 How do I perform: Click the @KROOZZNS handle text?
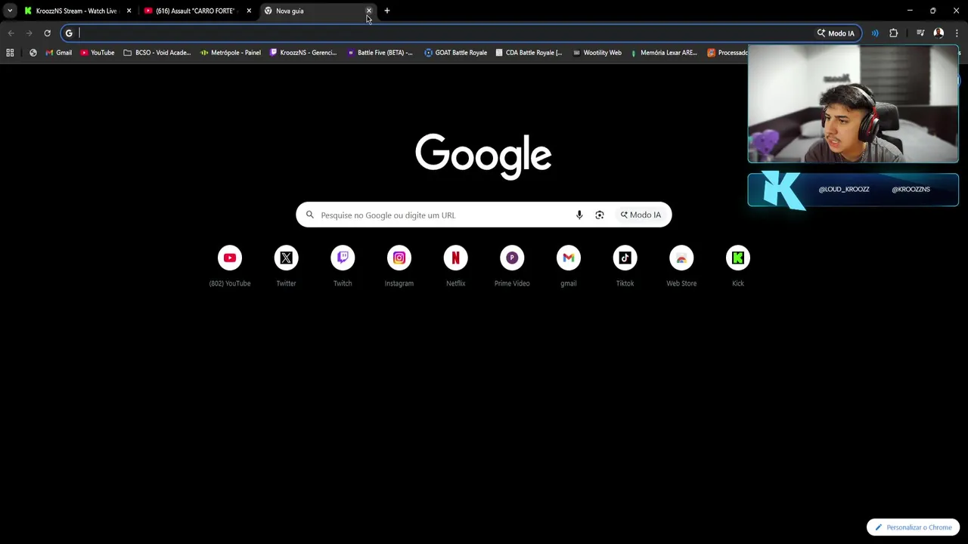(x=911, y=190)
